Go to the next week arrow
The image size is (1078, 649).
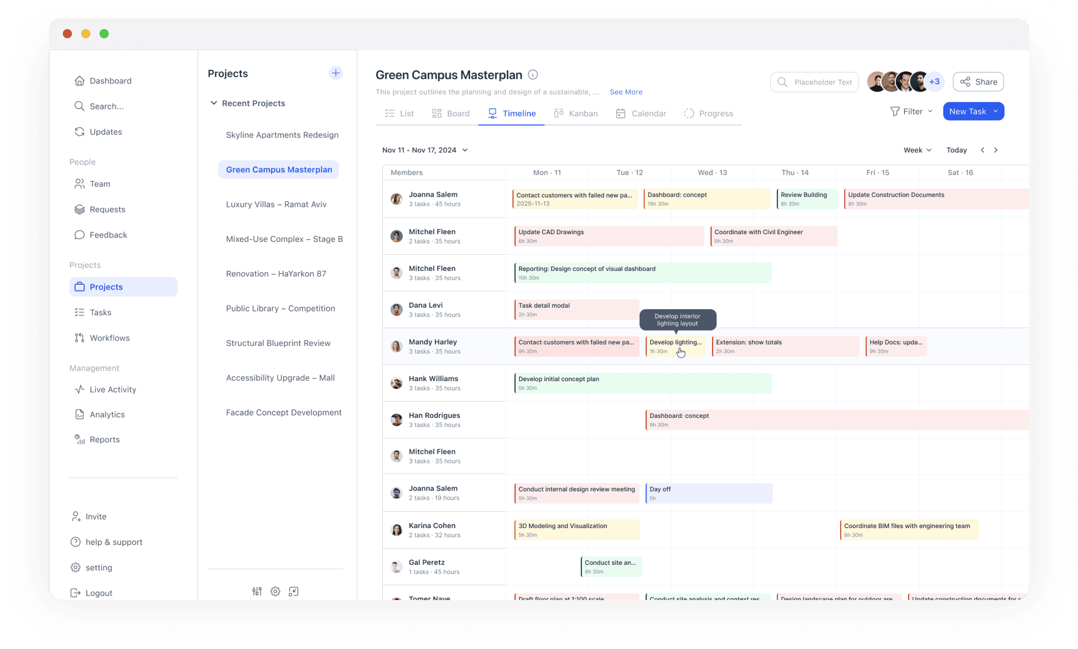[x=996, y=150]
